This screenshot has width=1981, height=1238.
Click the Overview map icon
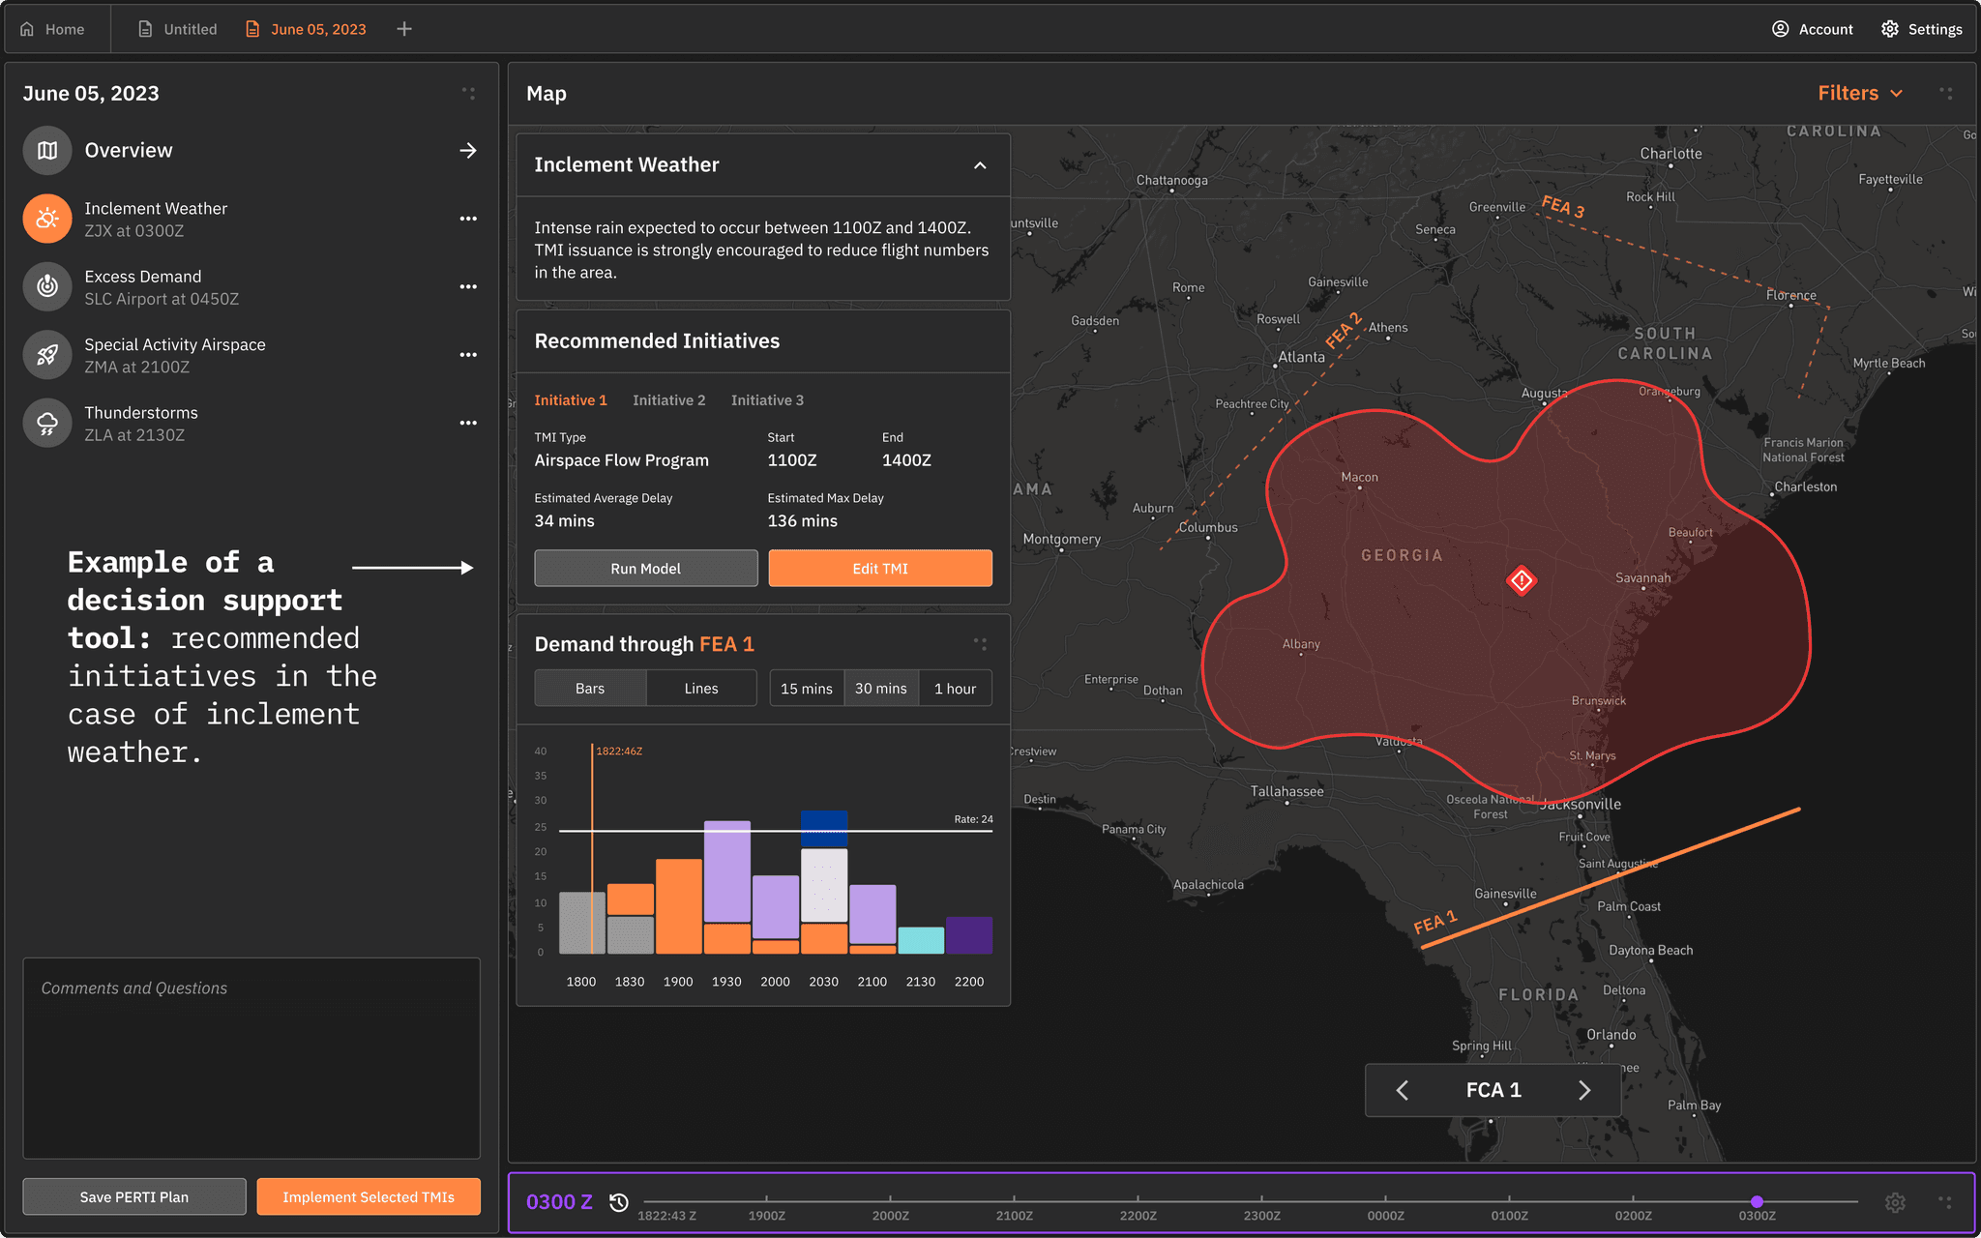[47, 151]
